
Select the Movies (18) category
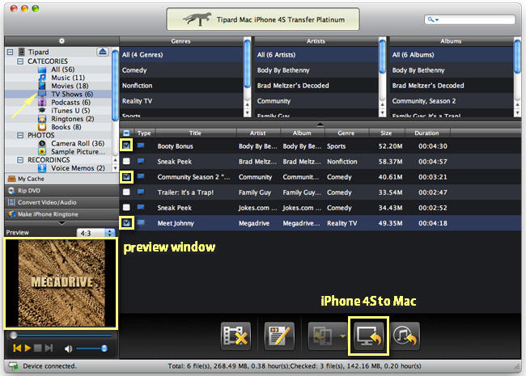[70, 86]
